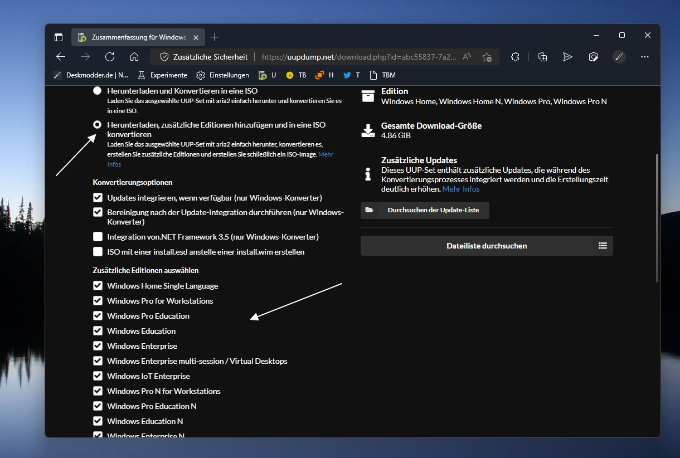The width and height of the screenshot is (680, 458).
Task: Click the Konvertierungsoptionen heading
Action: (133, 182)
